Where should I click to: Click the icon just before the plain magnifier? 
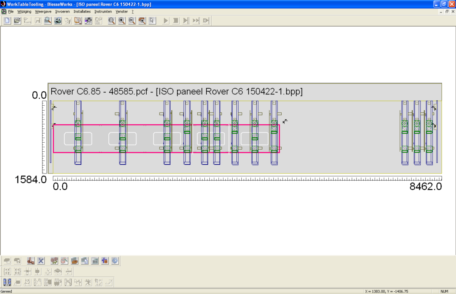[x=98, y=21]
